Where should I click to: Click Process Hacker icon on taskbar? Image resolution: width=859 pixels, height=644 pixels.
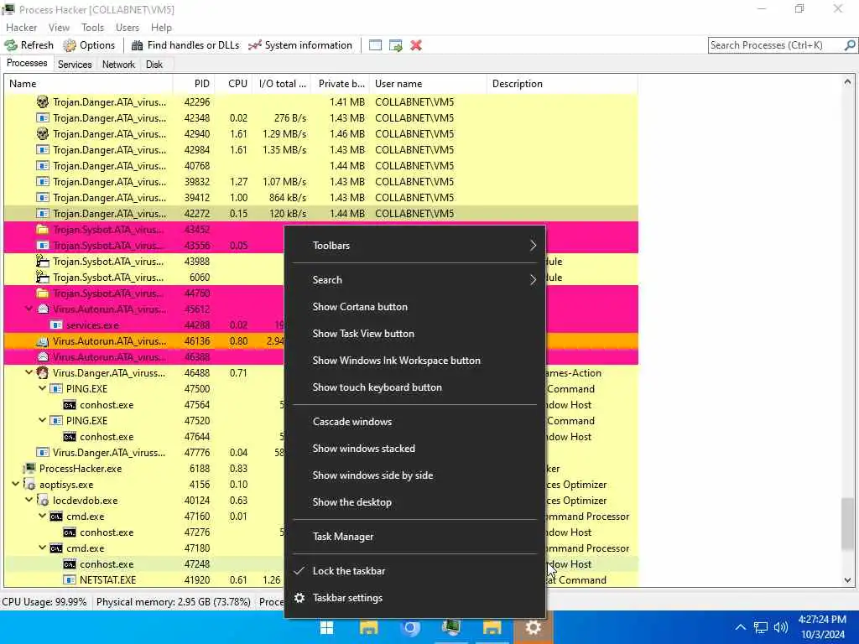(x=450, y=627)
